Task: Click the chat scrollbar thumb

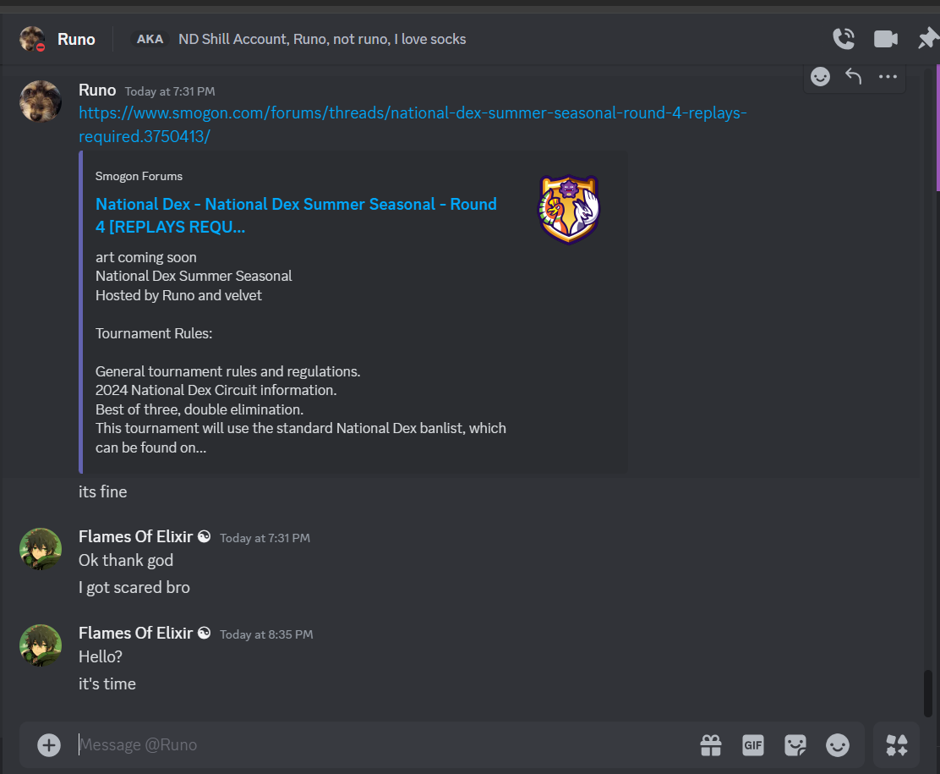Action: [x=928, y=693]
